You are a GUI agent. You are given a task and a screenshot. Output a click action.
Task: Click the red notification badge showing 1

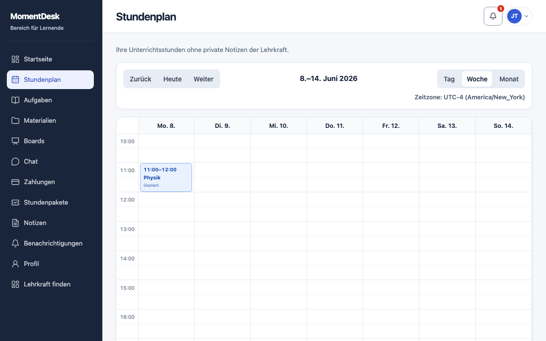[x=501, y=9]
